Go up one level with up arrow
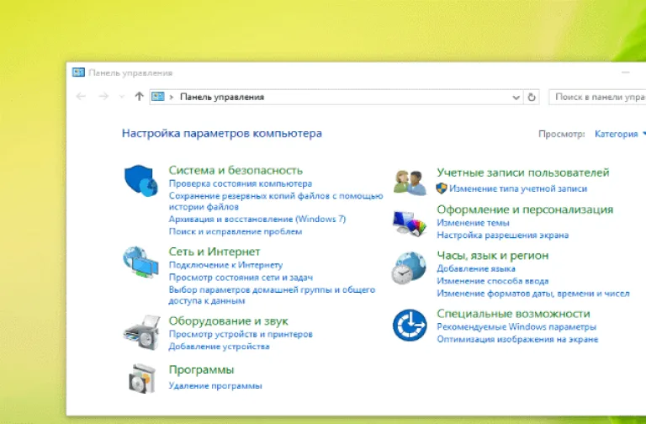The image size is (646, 424). click(x=139, y=97)
